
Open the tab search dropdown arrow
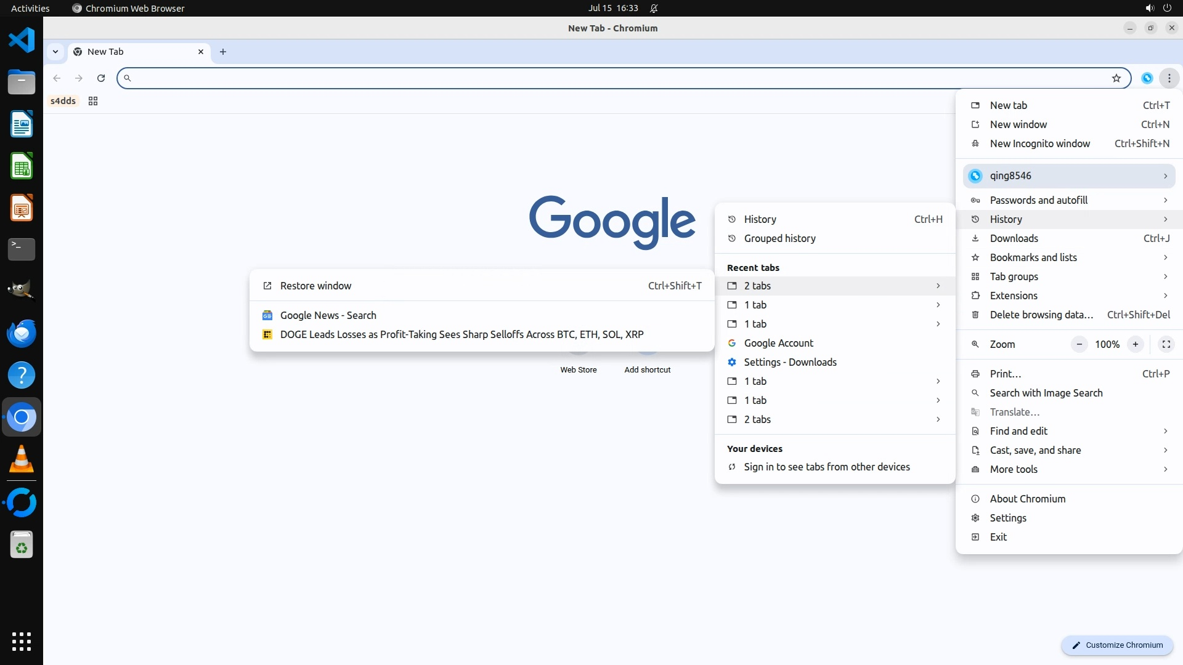55,52
